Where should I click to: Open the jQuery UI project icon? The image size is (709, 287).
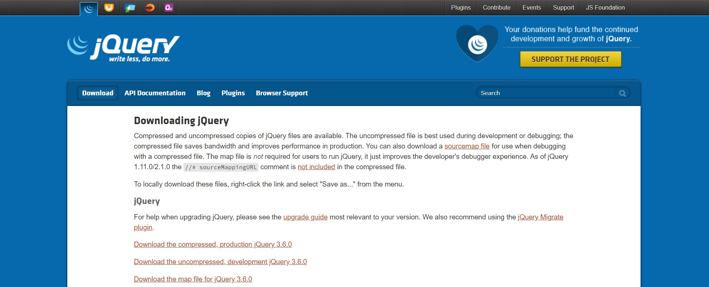[109, 8]
